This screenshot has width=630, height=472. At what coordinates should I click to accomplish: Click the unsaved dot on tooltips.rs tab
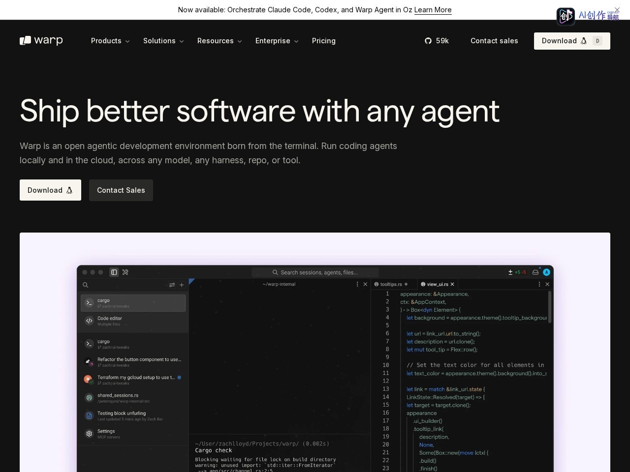click(x=406, y=284)
